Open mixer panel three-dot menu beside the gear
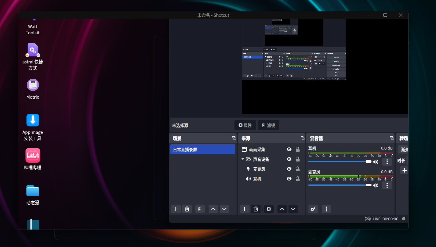 (x=326, y=209)
